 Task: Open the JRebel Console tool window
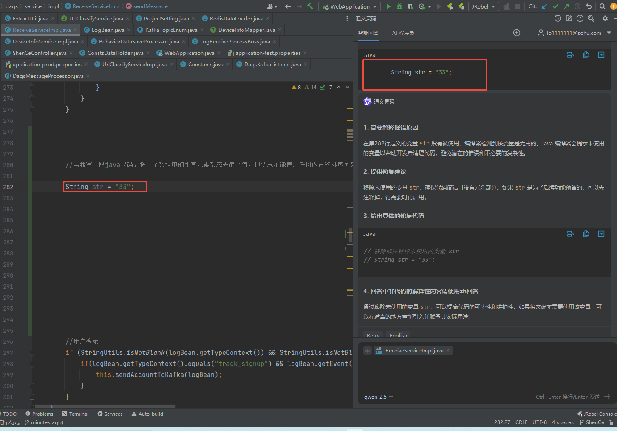(597, 414)
